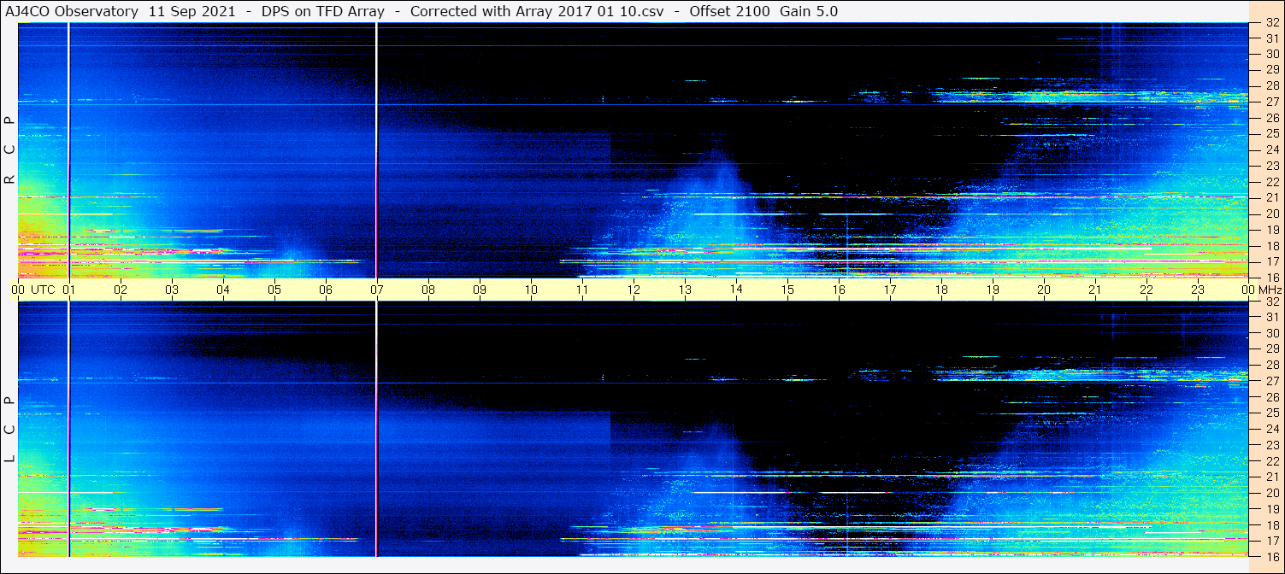Click 24 MHz tick on lower LCP scale

coord(1271,429)
